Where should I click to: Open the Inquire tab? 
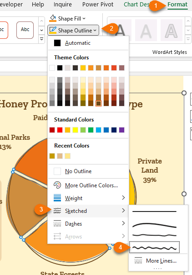coord(62,5)
